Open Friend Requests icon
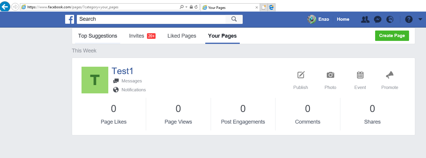Viewport: 426px width, 158px height. click(x=365, y=20)
